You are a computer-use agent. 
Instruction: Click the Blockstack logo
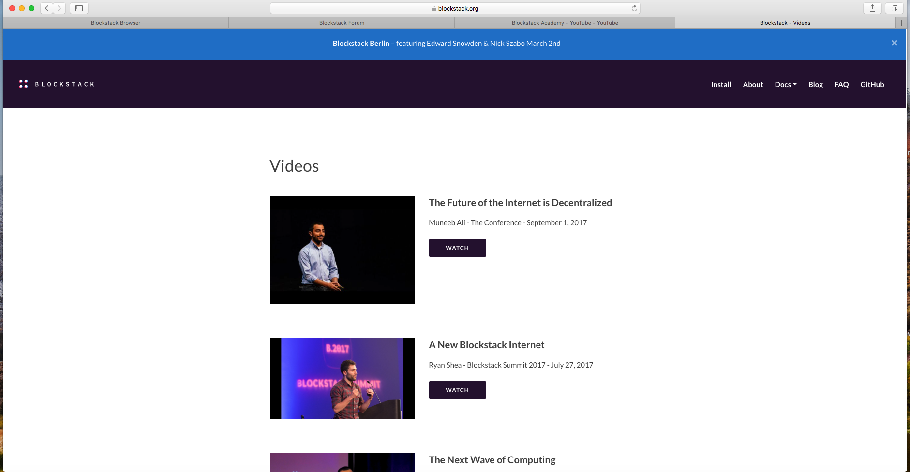click(x=57, y=84)
